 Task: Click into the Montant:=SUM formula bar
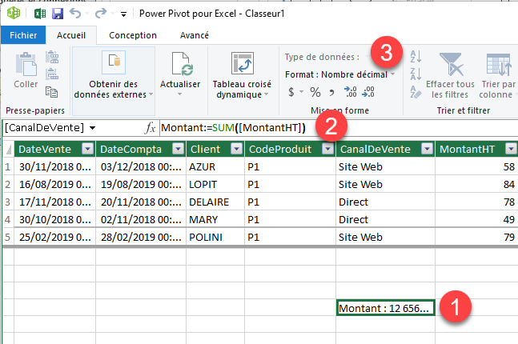(337, 128)
